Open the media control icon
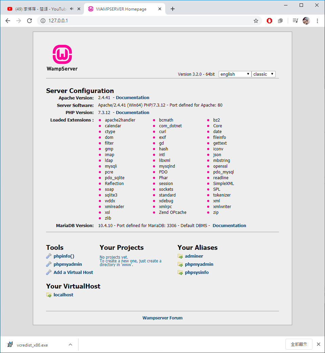This screenshot has width=325, height=353. tap(295, 21)
